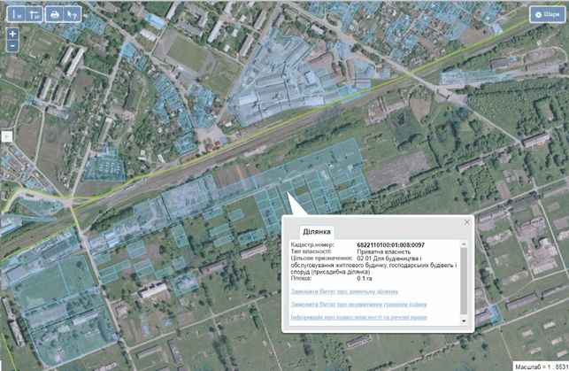The width and height of the screenshot is (569, 371).
Task: Activate the parcel info query cursor tool
Action: click(x=73, y=14)
